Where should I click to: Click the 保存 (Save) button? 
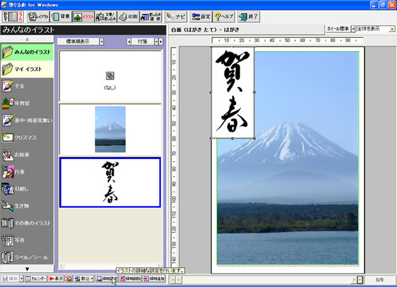coord(10,278)
